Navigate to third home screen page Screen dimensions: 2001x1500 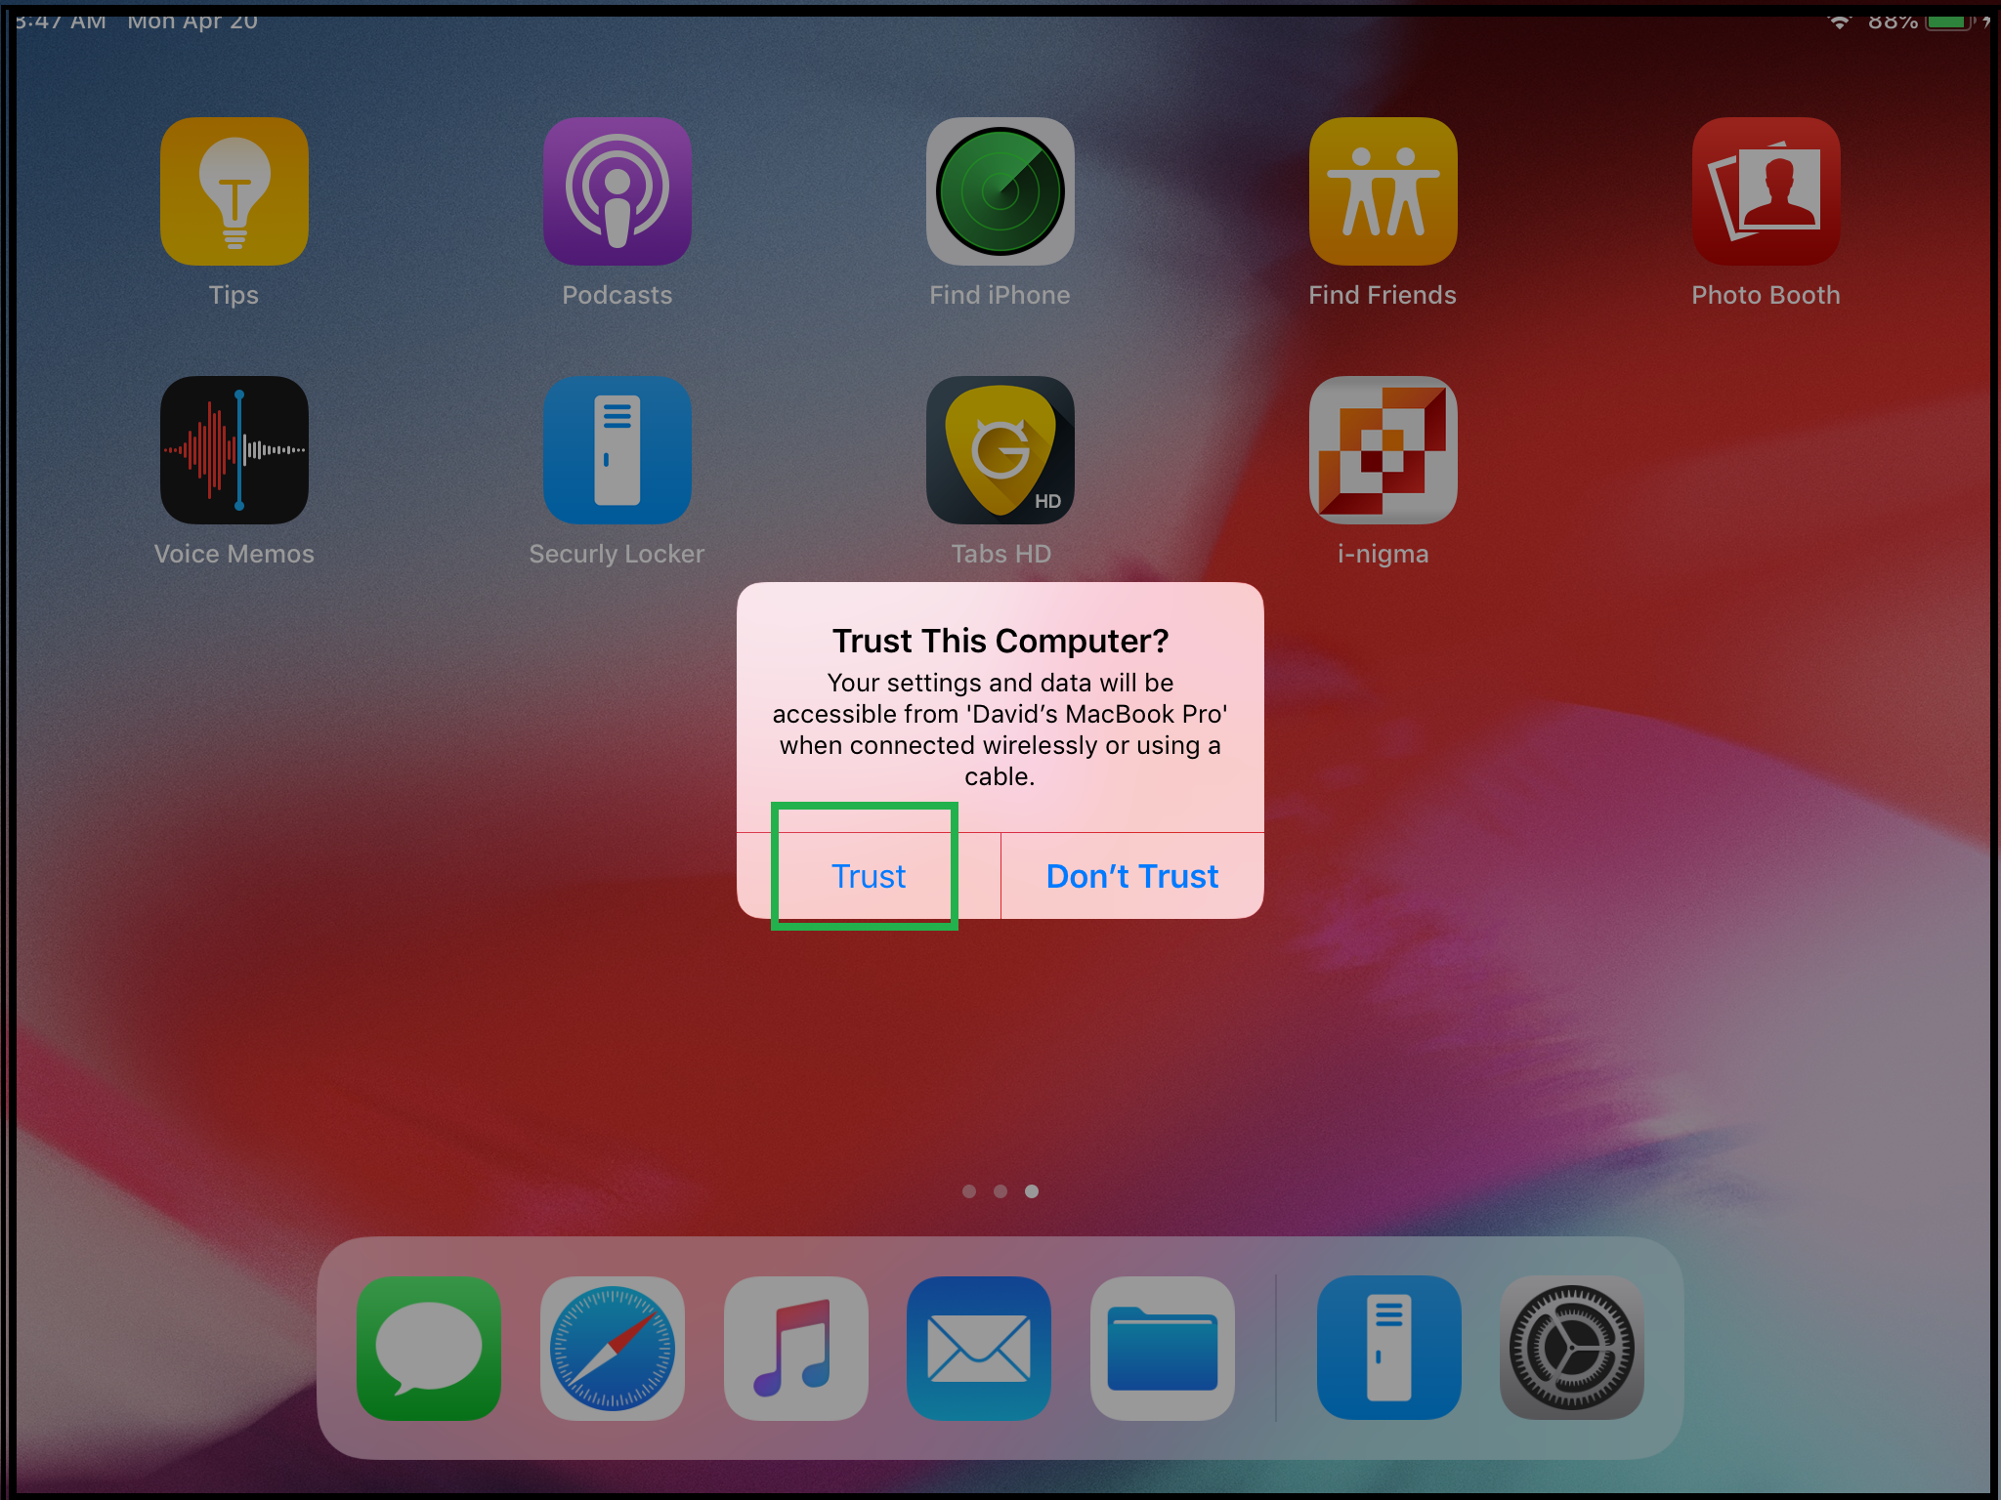tap(1032, 1191)
